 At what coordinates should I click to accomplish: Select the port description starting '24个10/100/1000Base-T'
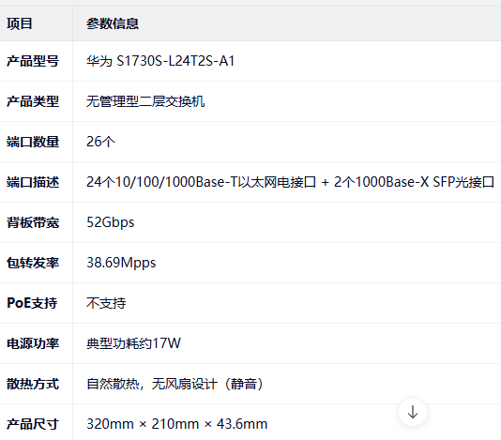[290, 182]
